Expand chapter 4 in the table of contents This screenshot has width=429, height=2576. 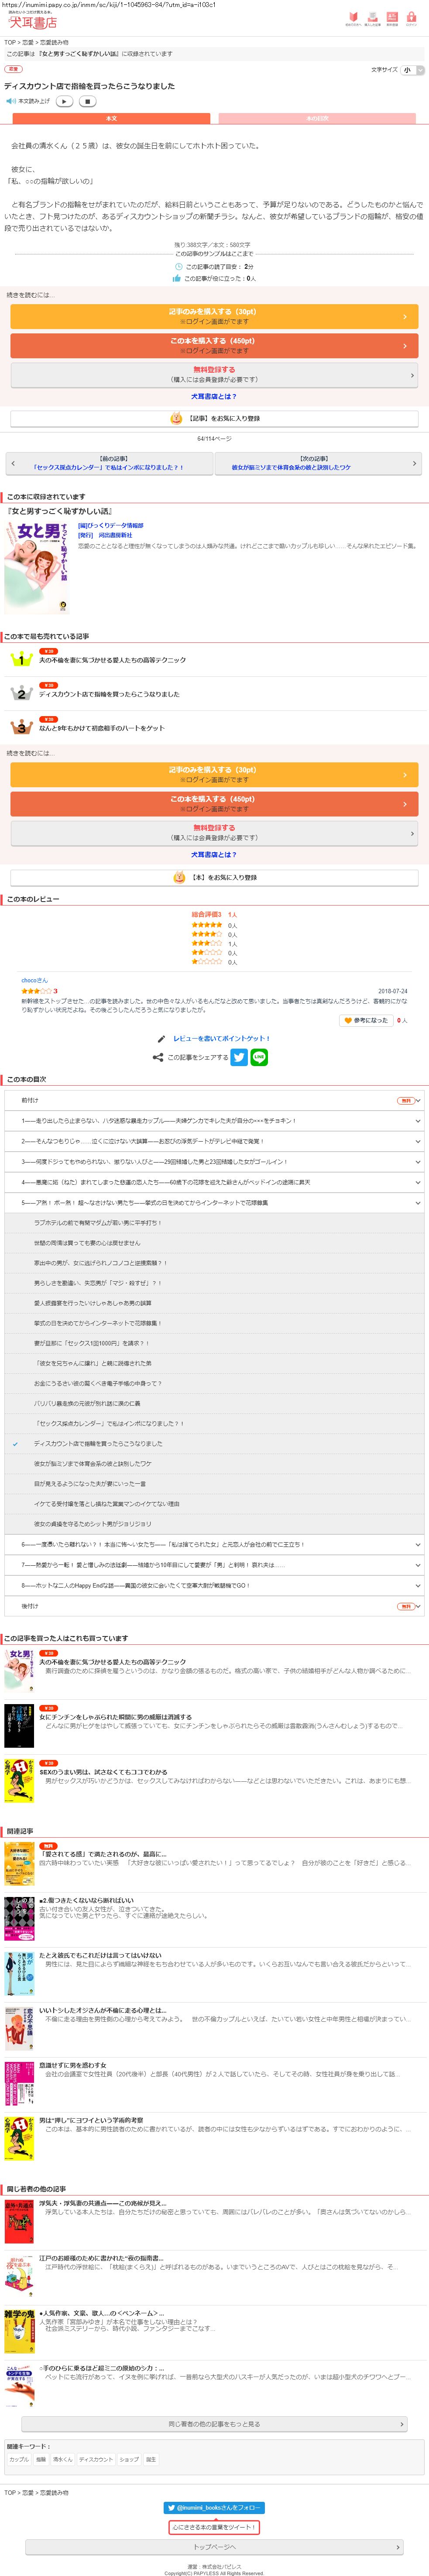click(x=214, y=1182)
